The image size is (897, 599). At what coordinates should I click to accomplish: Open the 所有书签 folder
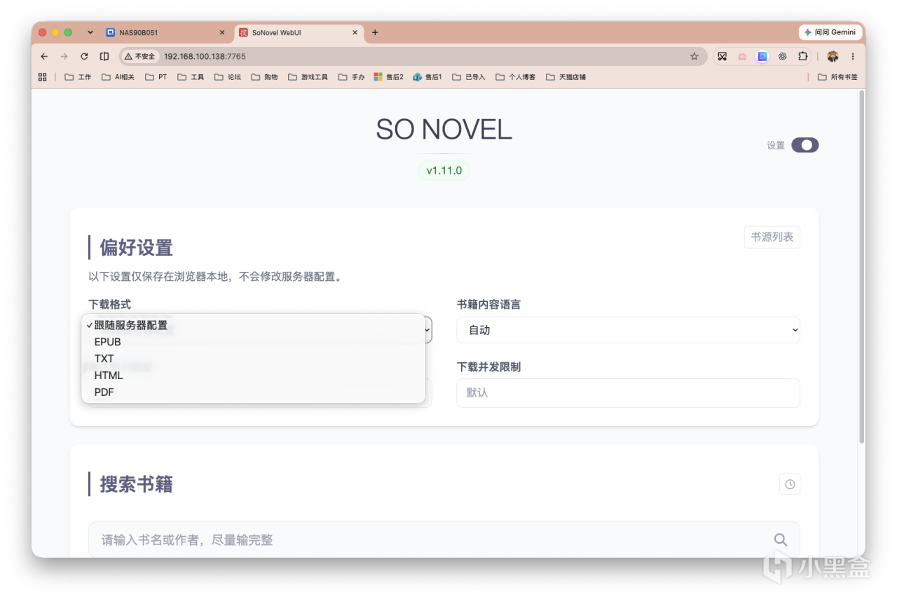coord(837,77)
